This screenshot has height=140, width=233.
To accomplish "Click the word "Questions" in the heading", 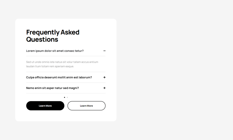I will pos(42,40).
